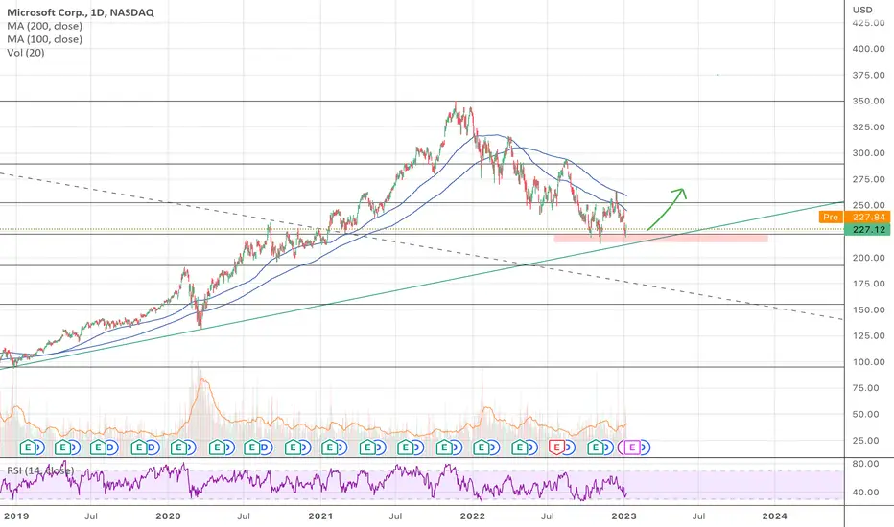Open the October 2019 earnings marker

pos(138,447)
